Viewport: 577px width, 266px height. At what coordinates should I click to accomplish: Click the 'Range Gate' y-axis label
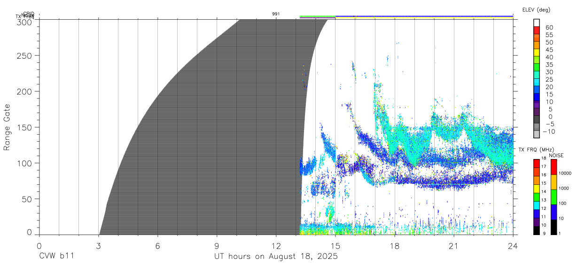coord(7,127)
